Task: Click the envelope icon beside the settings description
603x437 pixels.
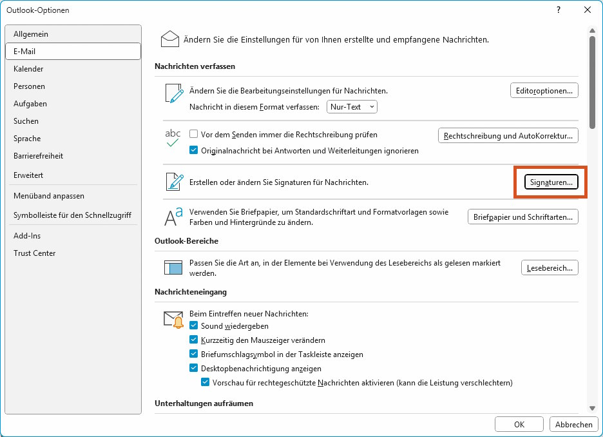Action: point(169,39)
